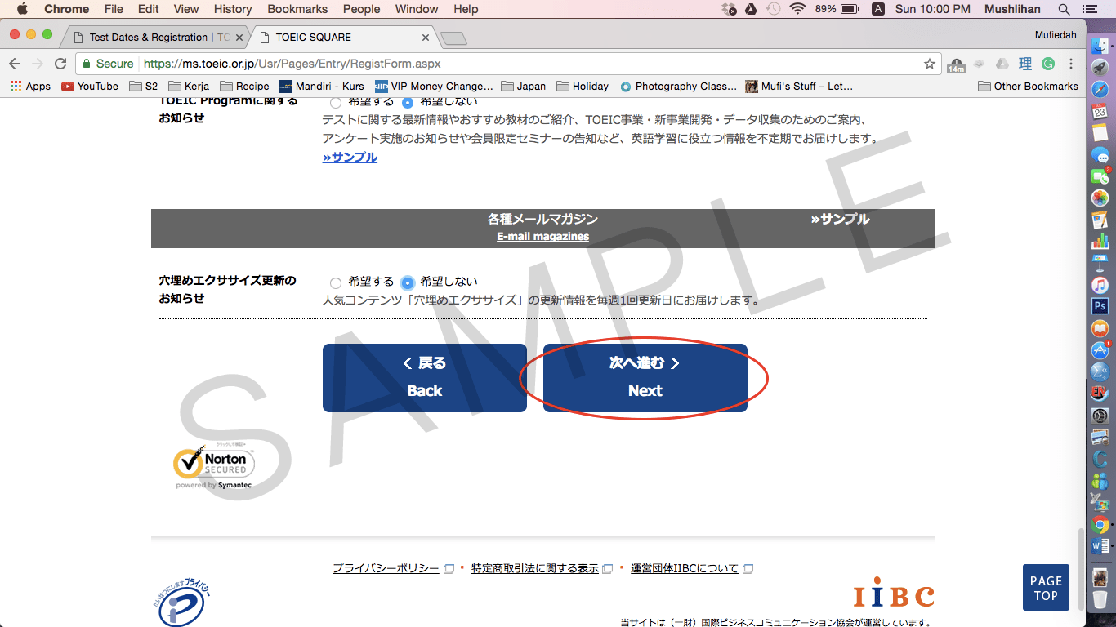Open the History menu

tap(233, 9)
